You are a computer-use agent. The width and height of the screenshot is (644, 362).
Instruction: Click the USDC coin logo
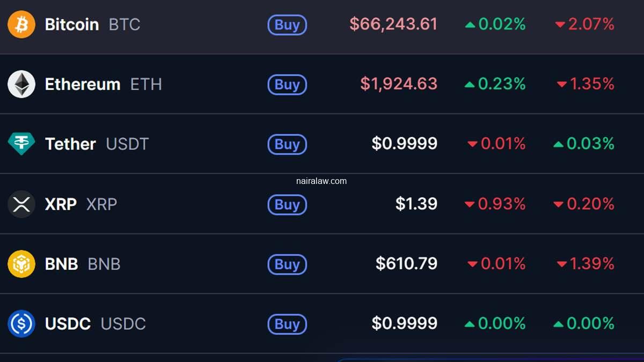(21, 324)
